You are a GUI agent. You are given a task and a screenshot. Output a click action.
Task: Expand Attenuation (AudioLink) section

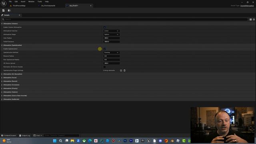[x=2, y=99]
